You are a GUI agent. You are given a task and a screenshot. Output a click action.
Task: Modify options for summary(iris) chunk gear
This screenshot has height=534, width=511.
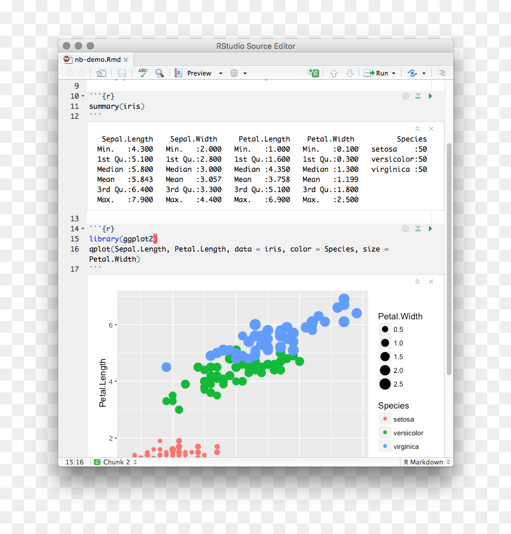405,96
